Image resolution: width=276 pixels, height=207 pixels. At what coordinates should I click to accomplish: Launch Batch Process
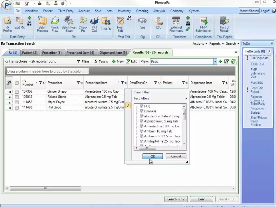[x=42, y=25]
